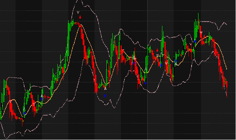
Task: Select the red down arrow just right of the vertical cursor line
Action: 157,50
